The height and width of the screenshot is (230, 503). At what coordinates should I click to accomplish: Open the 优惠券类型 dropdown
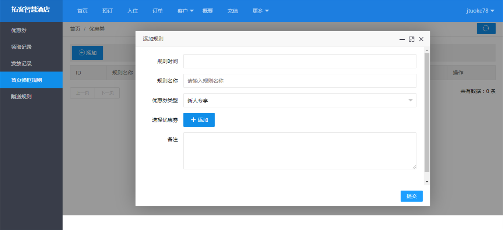(300, 100)
